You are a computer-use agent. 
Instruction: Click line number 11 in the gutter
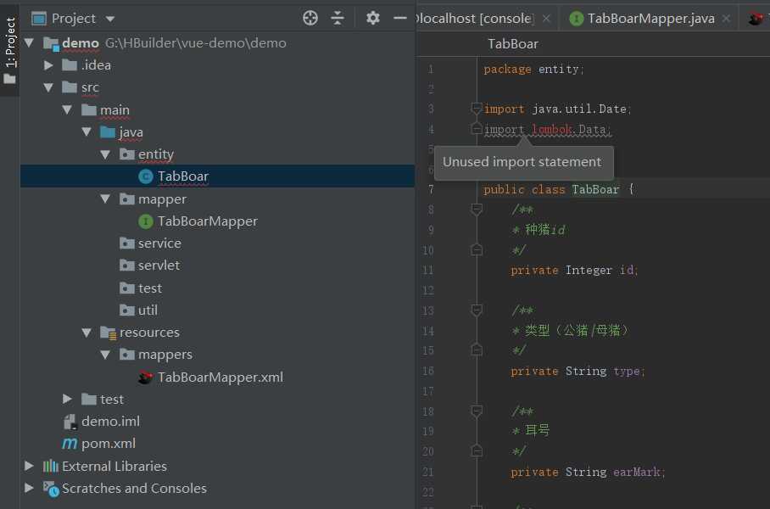pos(427,270)
